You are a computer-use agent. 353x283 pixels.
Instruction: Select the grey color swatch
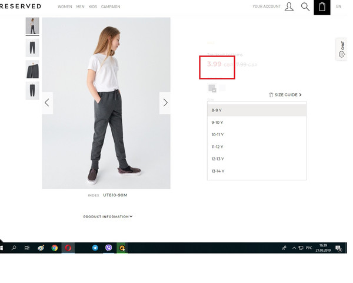tap(212, 88)
